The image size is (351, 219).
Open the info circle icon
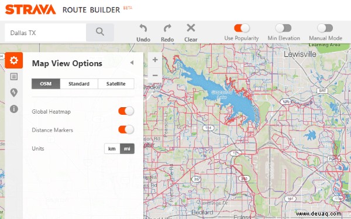click(x=14, y=109)
